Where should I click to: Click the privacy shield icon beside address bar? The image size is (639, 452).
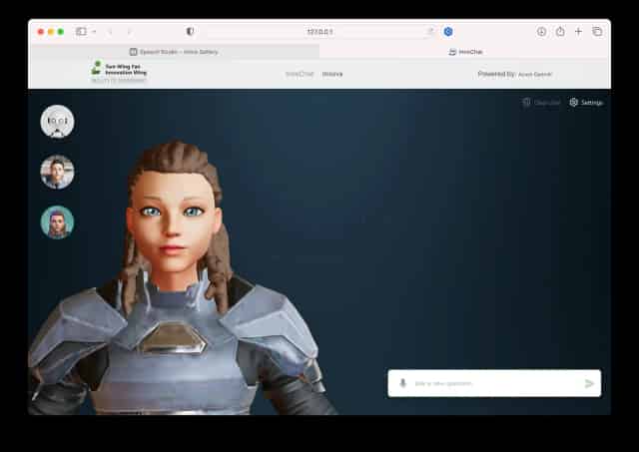click(191, 31)
